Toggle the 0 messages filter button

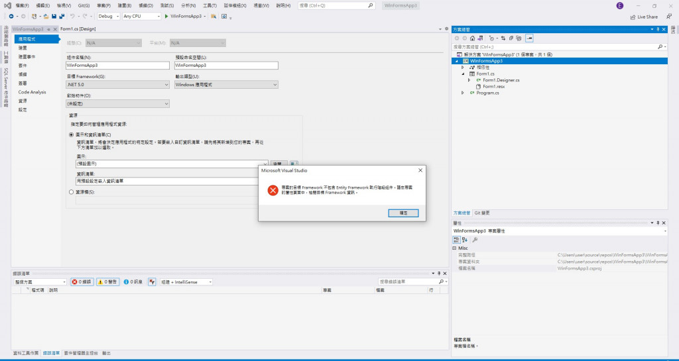click(133, 282)
